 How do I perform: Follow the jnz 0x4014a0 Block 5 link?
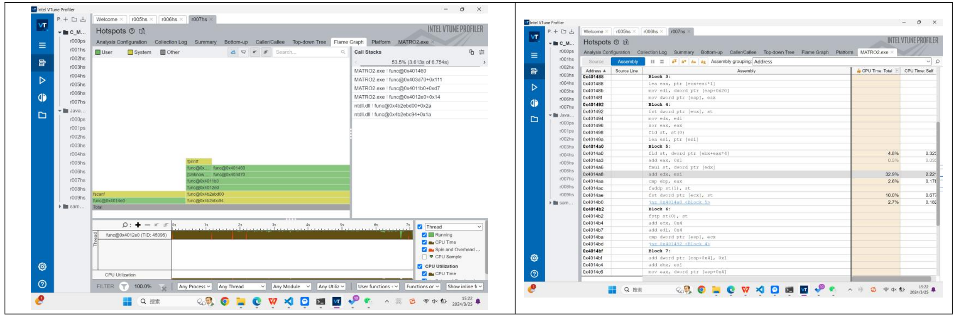coord(679,202)
